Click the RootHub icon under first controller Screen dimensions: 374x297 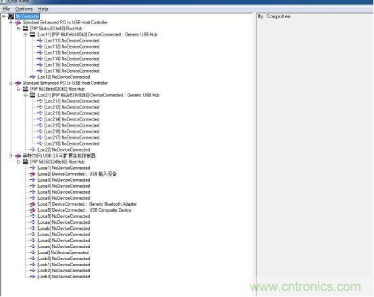pyautogui.click(x=25, y=28)
